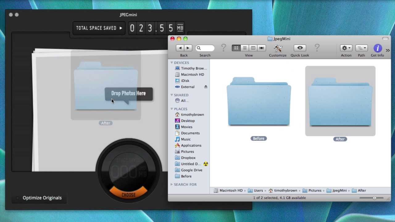Open Desktop in Finder sidebar
This screenshot has width=395, height=222.
(x=185, y=121)
